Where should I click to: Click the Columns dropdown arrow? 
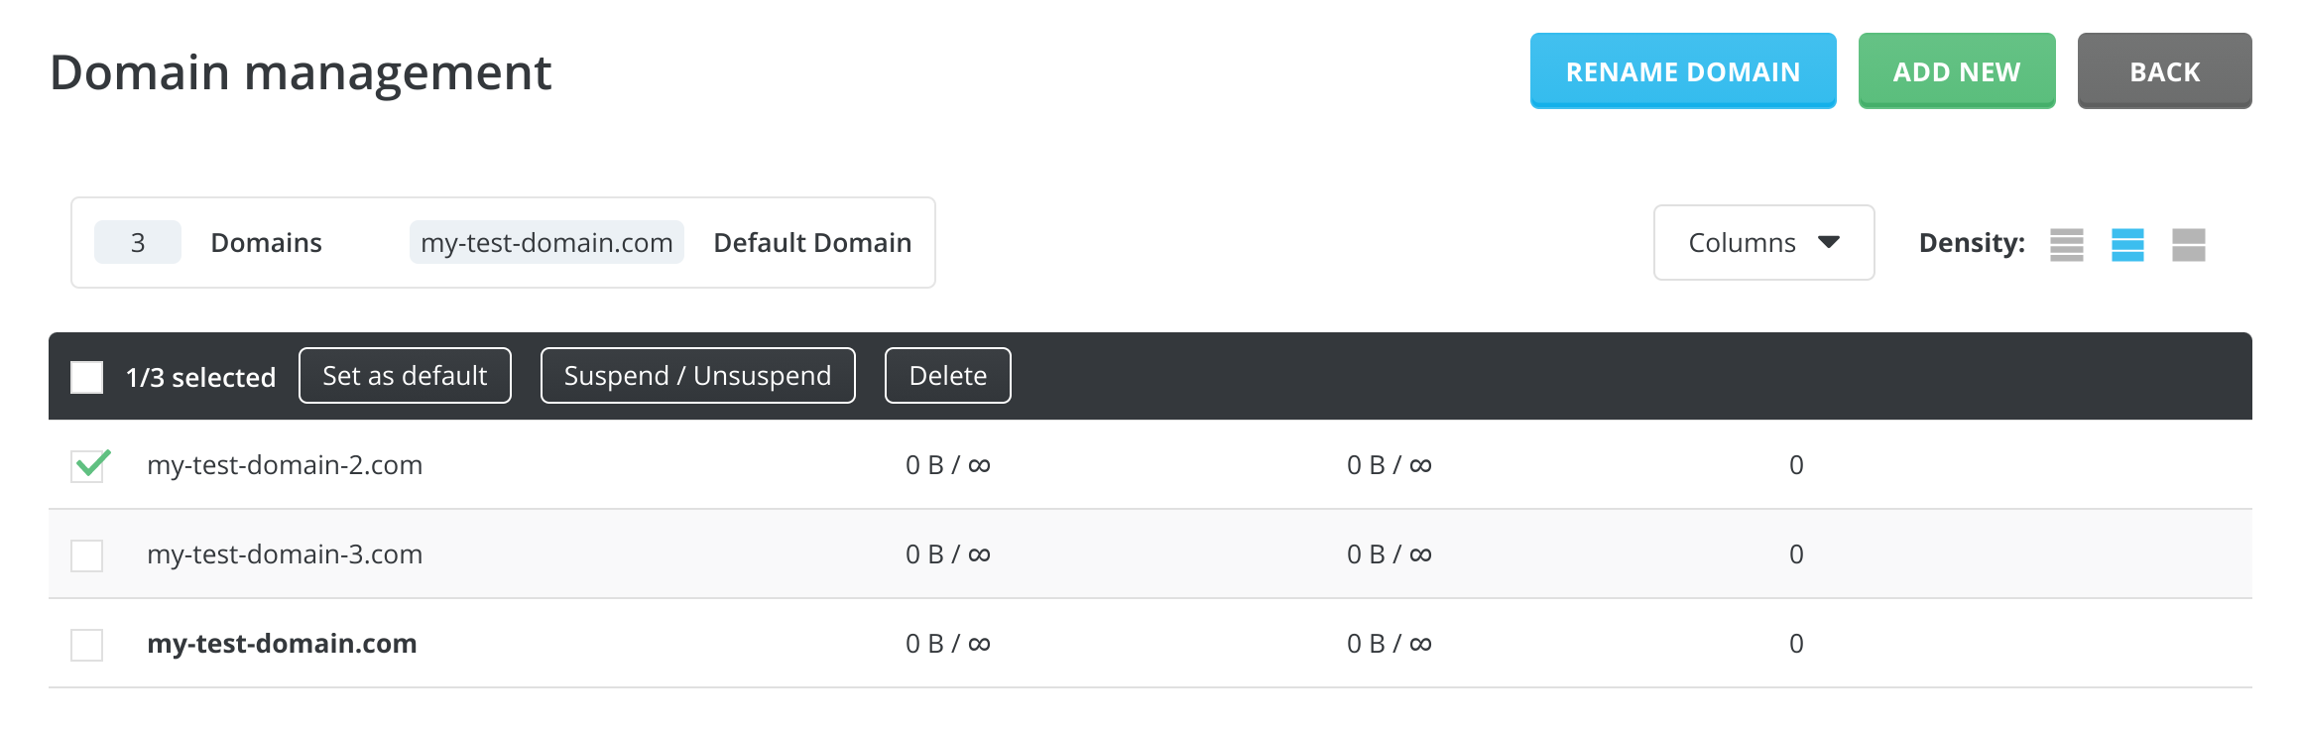click(x=1829, y=243)
